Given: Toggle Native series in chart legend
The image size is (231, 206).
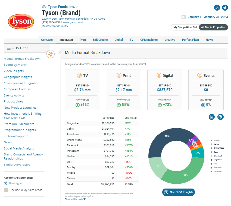Looking at the screenshot, I should click(x=215, y=144).
